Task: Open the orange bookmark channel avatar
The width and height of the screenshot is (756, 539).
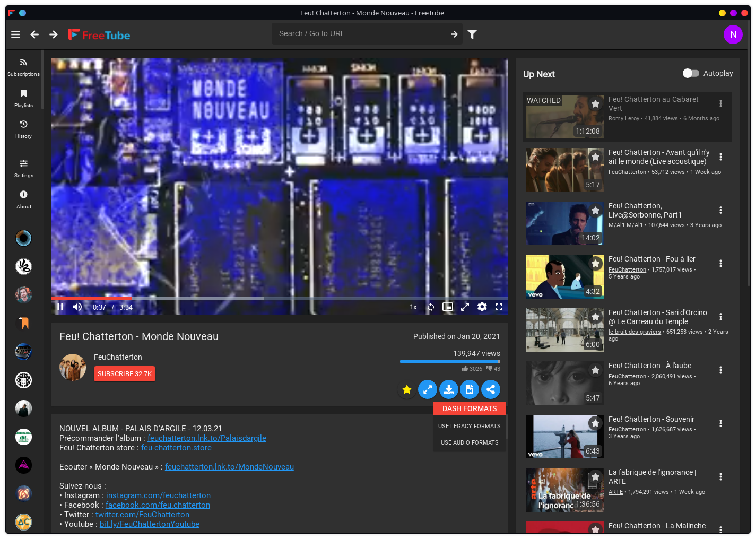Action: click(x=23, y=323)
